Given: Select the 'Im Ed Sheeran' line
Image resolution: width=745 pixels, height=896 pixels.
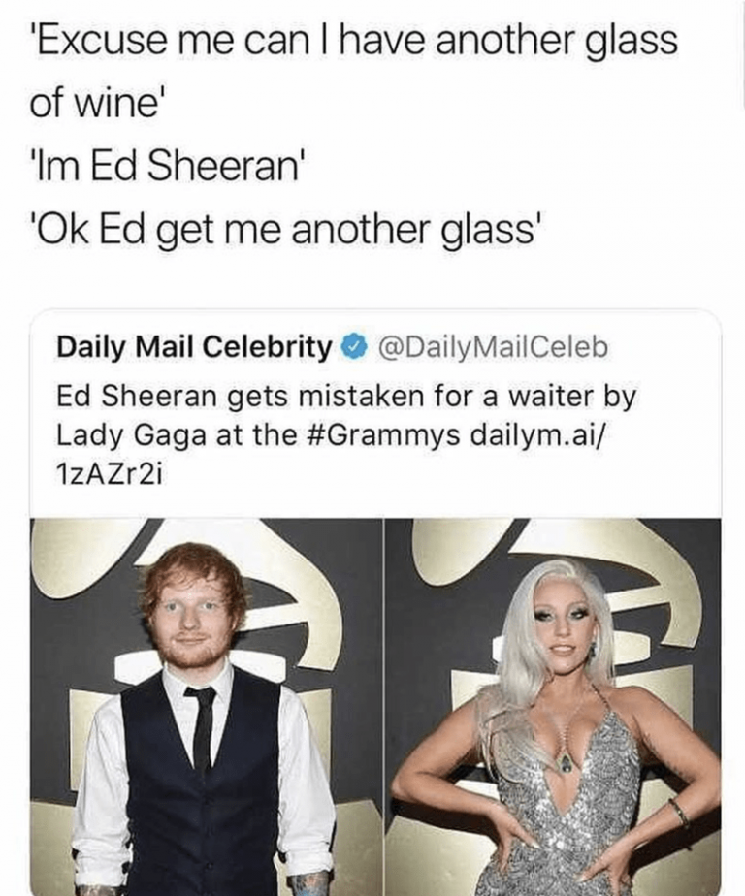Looking at the screenshot, I should (x=164, y=166).
